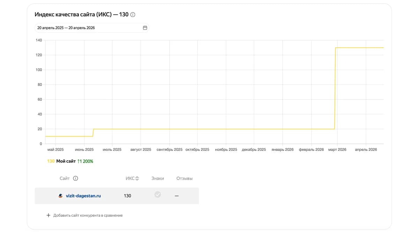
Task: Click the Отзывы column header
Action: (x=184, y=178)
